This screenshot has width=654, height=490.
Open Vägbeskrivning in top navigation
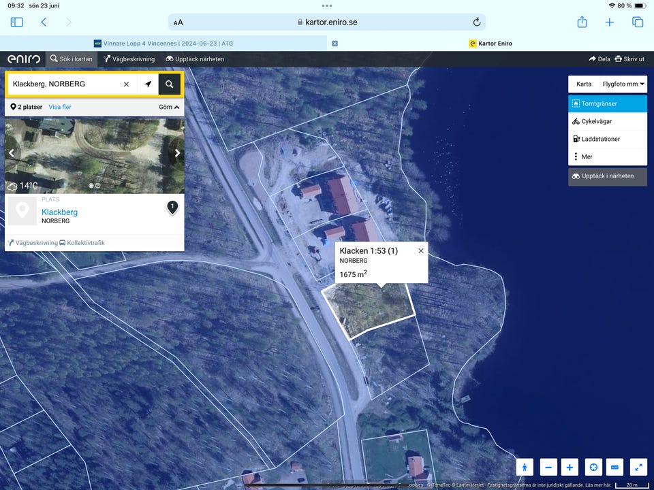coord(129,59)
